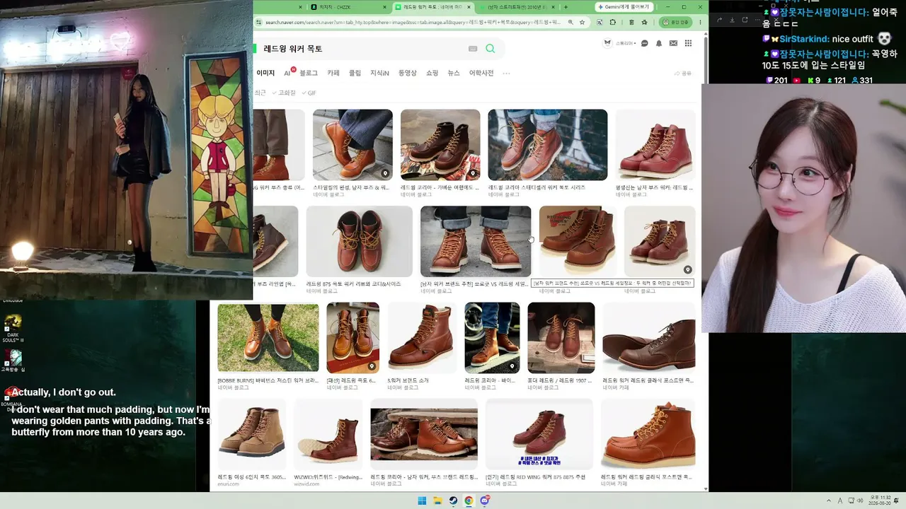
Task: Open the Dark Souls III desktop shortcut
Action: 13,329
